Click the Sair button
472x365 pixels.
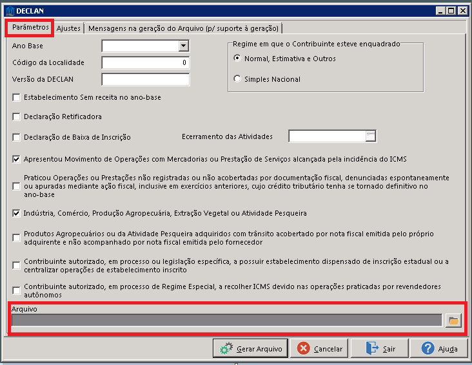click(380, 348)
